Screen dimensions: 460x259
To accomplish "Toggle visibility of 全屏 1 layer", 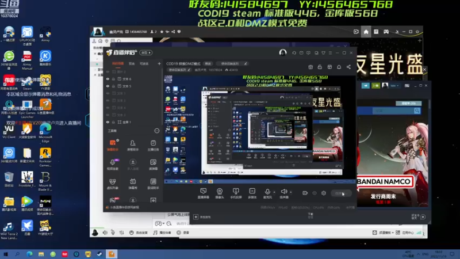I will pos(108,122).
